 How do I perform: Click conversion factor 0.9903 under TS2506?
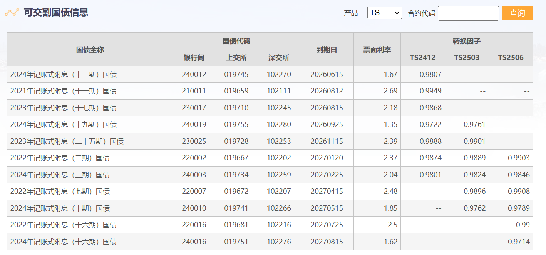point(518,158)
